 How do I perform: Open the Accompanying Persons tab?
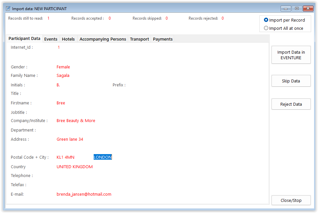[x=103, y=39]
